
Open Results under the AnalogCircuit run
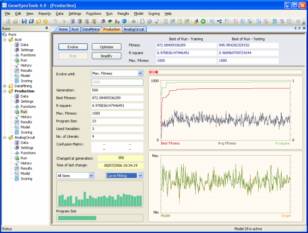(x=26, y=169)
